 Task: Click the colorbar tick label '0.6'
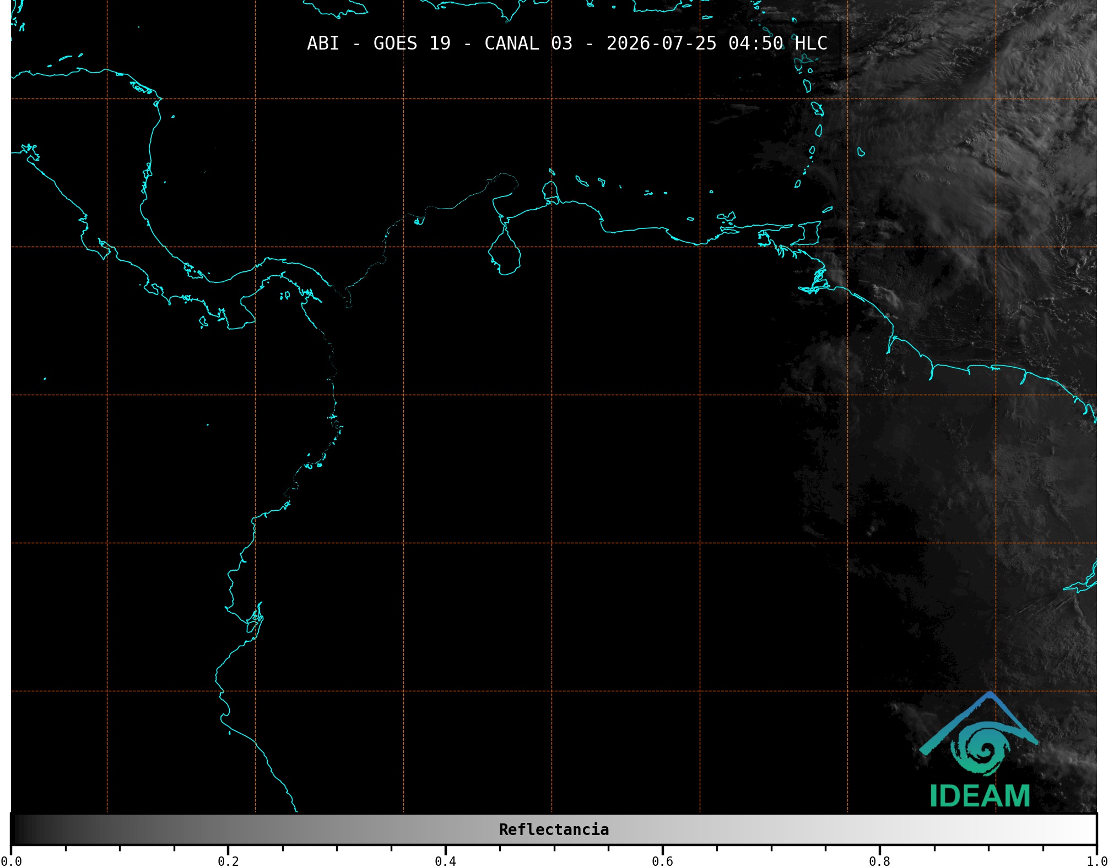pyautogui.click(x=662, y=861)
